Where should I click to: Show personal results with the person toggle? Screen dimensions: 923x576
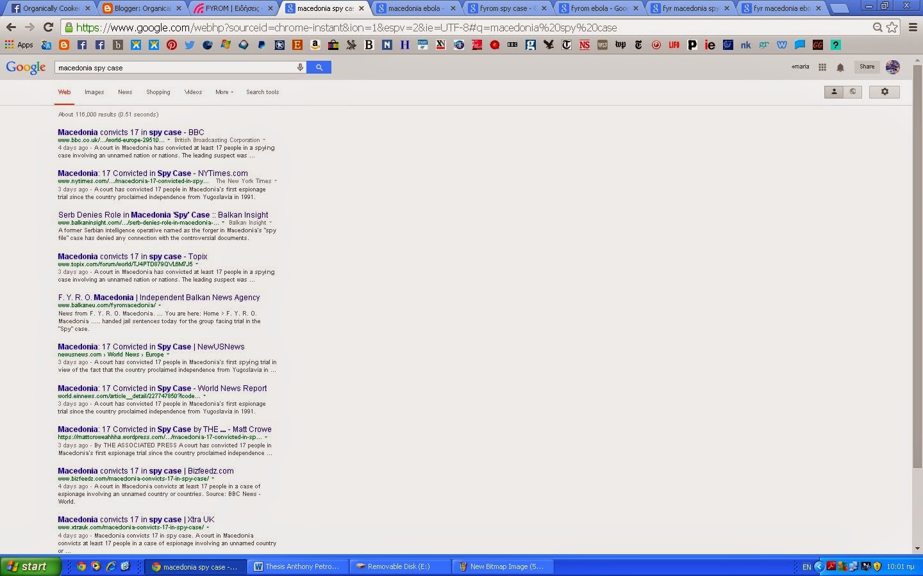834,92
